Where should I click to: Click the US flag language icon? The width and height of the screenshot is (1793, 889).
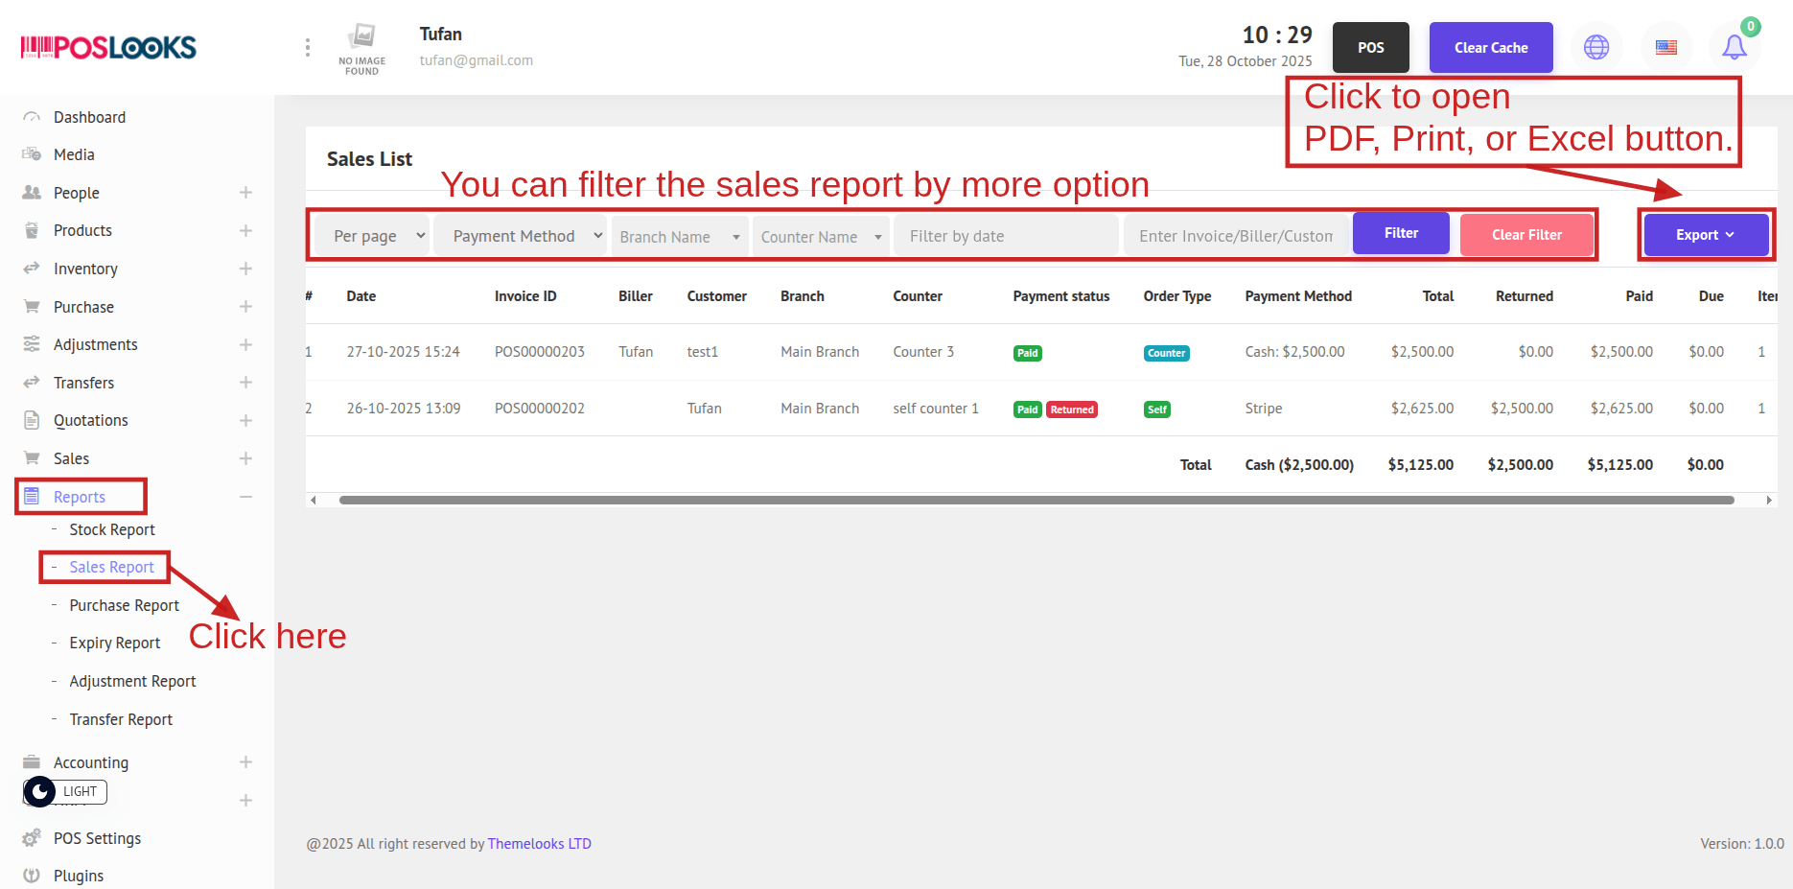1666,47
